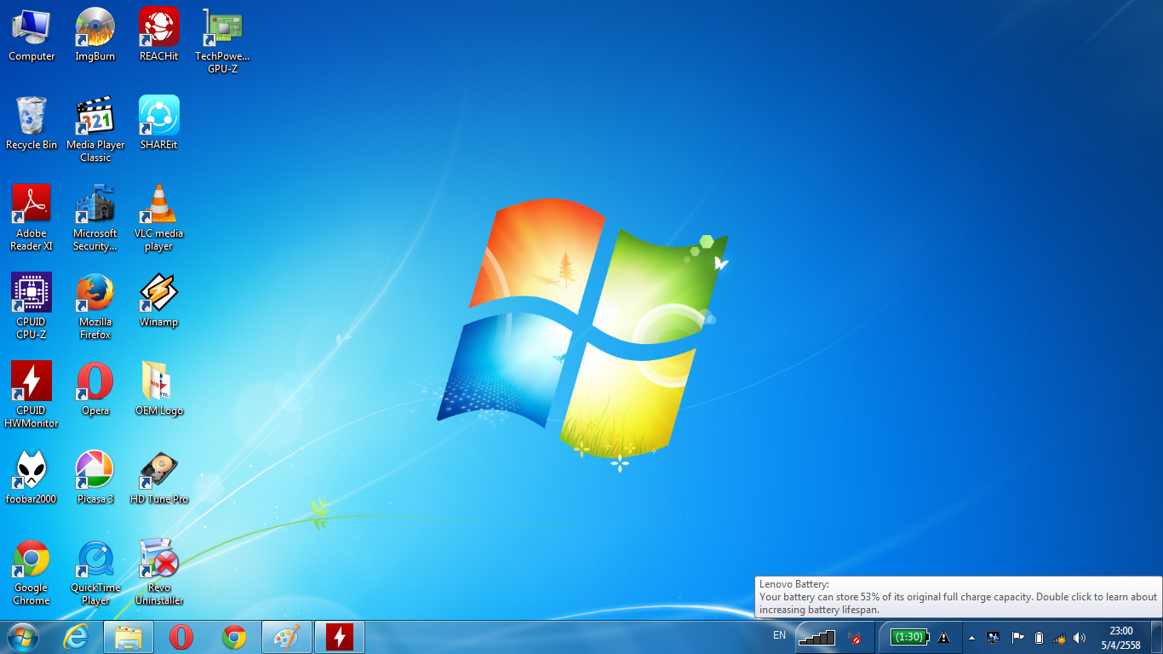Select the Adobe Reader XI shortcut

point(32,218)
